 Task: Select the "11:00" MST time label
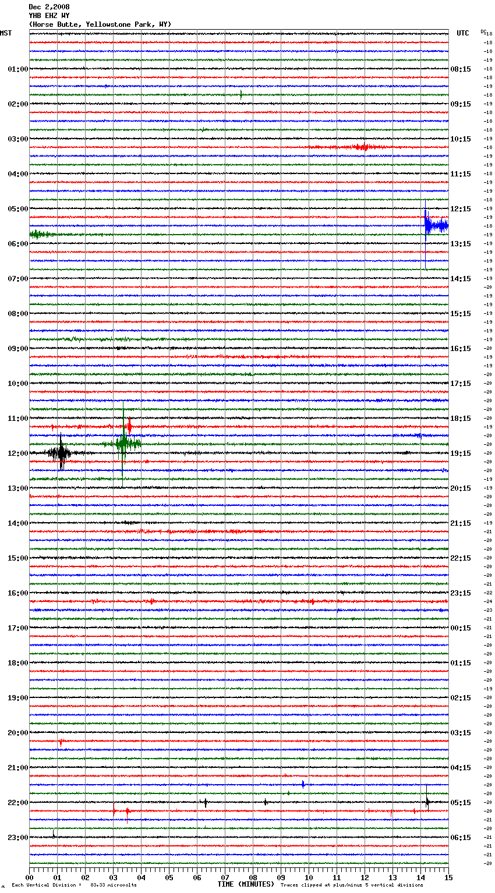coord(17,419)
